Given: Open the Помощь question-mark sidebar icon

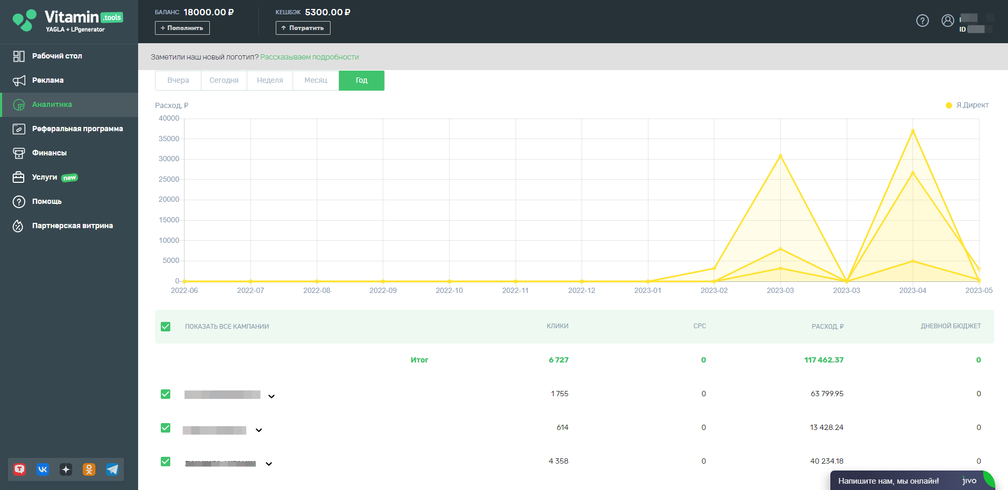Looking at the screenshot, I should click(x=19, y=202).
